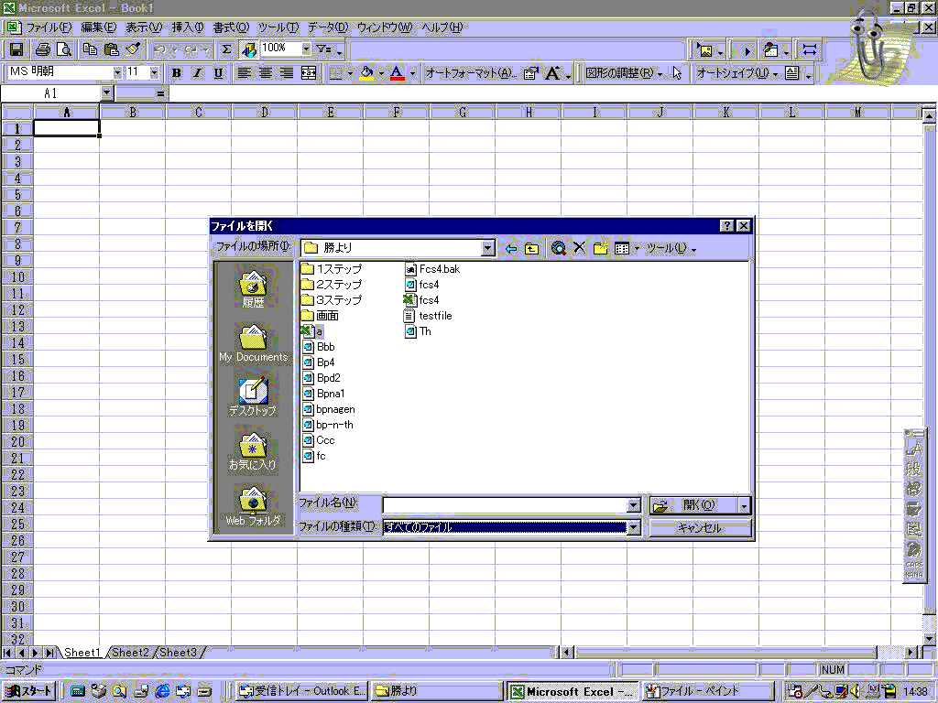Click the AutoSum sigma icon
938x703 pixels.
coord(226,49)
